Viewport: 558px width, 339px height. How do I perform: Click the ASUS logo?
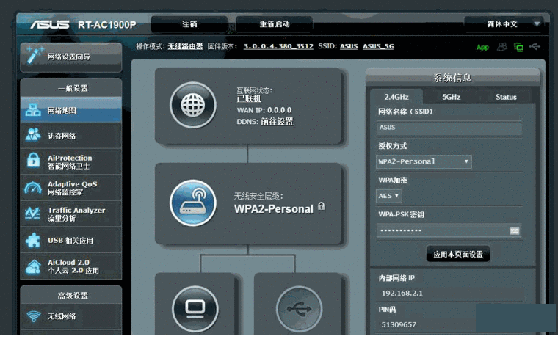point(49,24)
